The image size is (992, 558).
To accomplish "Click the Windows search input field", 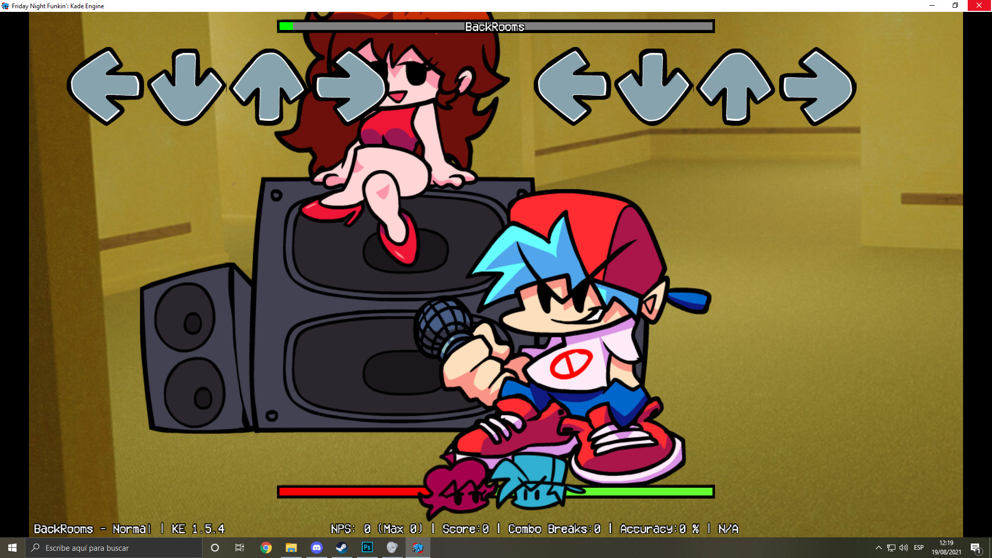I will click(x=114, y=548).
